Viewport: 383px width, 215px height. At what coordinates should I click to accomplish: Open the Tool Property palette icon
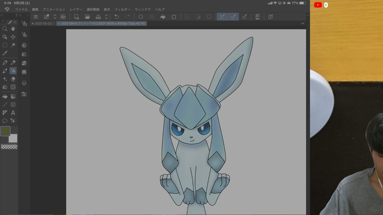click(x=24, y=35)
